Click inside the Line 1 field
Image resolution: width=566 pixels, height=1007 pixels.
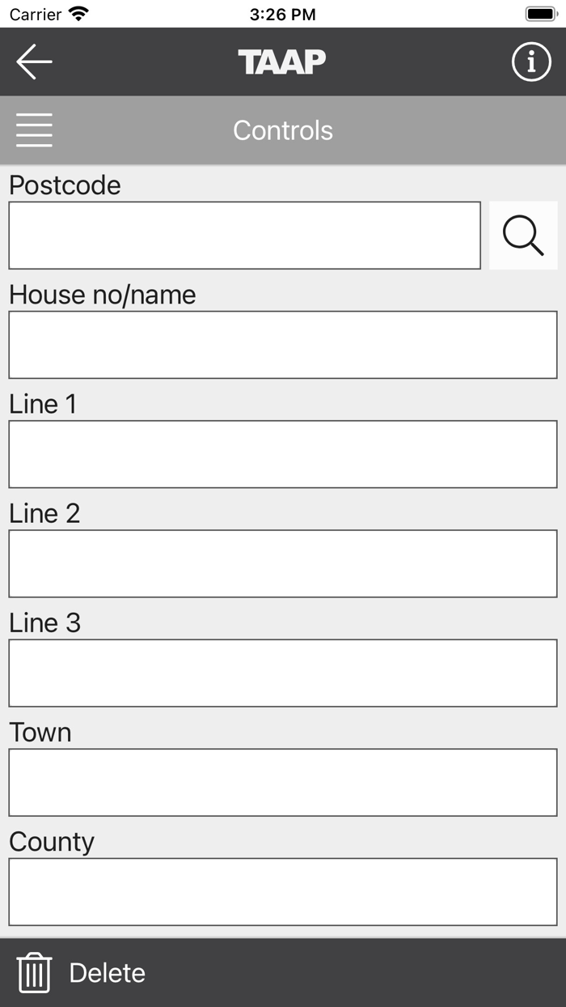click(x=283, y=453)
